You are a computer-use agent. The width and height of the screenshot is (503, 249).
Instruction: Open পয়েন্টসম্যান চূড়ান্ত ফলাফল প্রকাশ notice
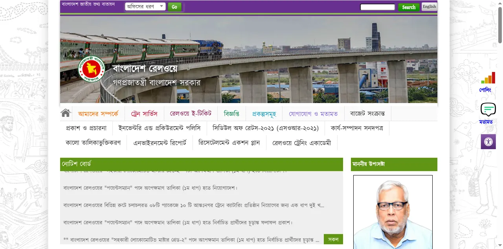[x=178, y=223]
